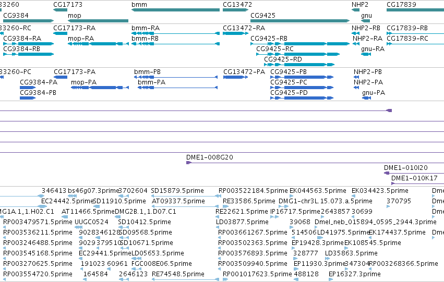444x282 pixels.
Task: Select transcript CG17839-RB
Action: [415, 33]
